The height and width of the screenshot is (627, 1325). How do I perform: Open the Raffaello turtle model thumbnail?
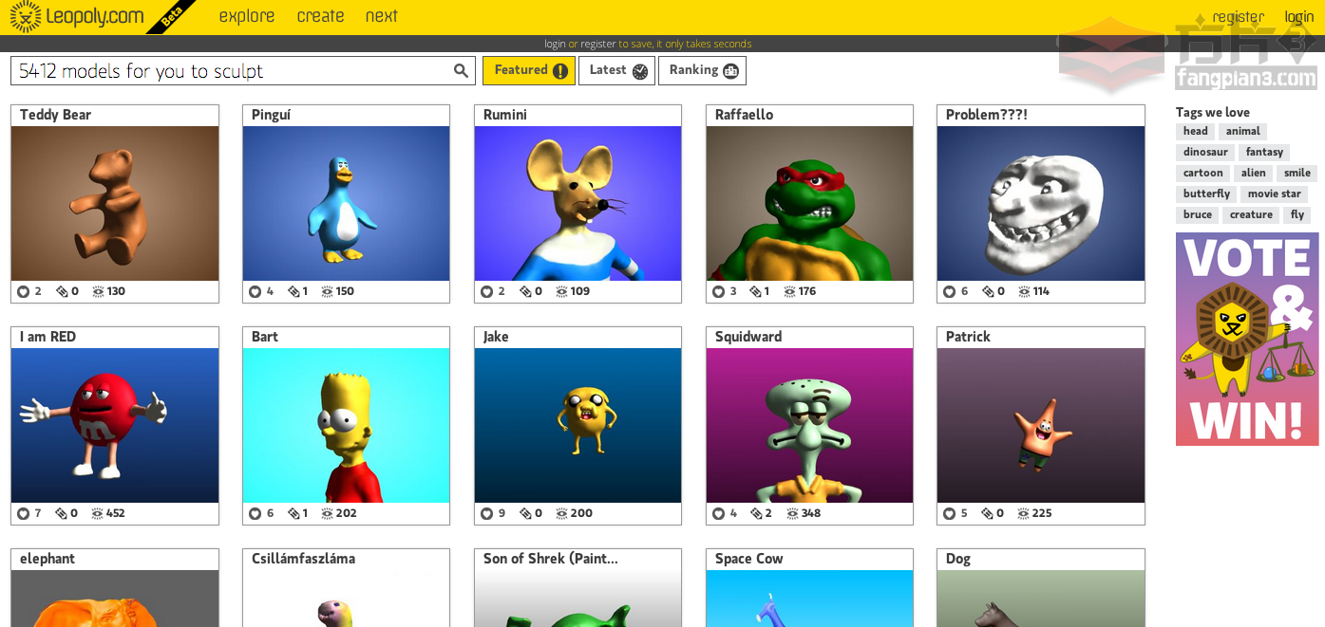click(809, 204)
